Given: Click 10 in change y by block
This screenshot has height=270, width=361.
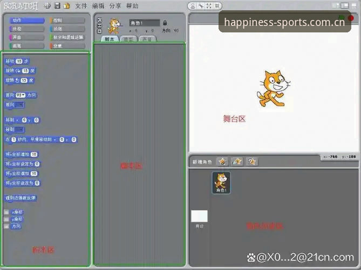Looking at the screenshot, I should click(x=34, y=173).
